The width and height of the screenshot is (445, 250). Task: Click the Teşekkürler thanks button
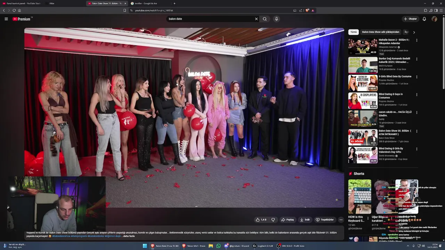point(325,220)
